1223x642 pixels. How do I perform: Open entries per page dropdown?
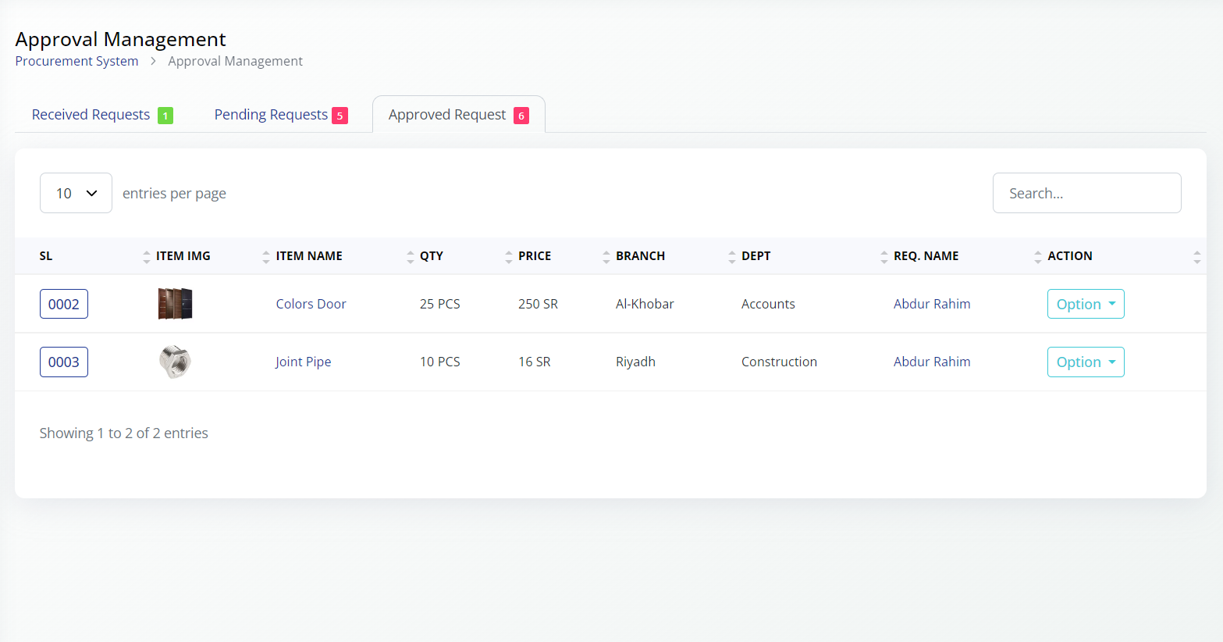tap(76, 193)
